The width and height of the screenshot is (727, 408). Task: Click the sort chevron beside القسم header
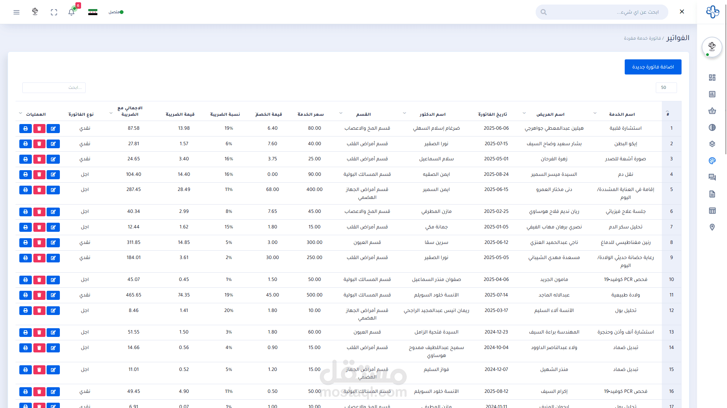click(341, 113)
